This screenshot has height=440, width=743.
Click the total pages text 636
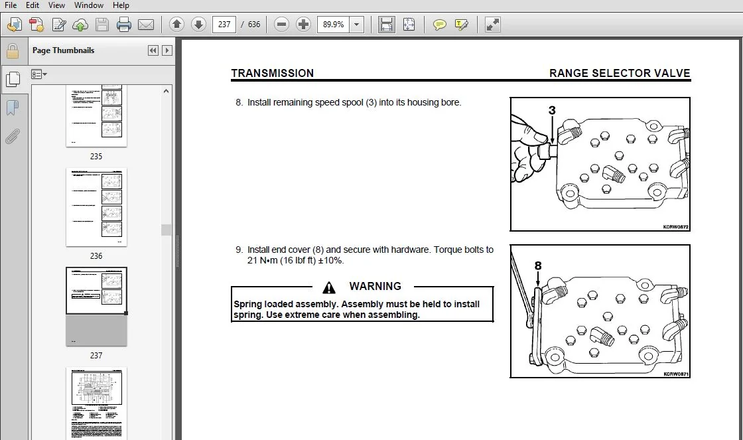[254, 24]
